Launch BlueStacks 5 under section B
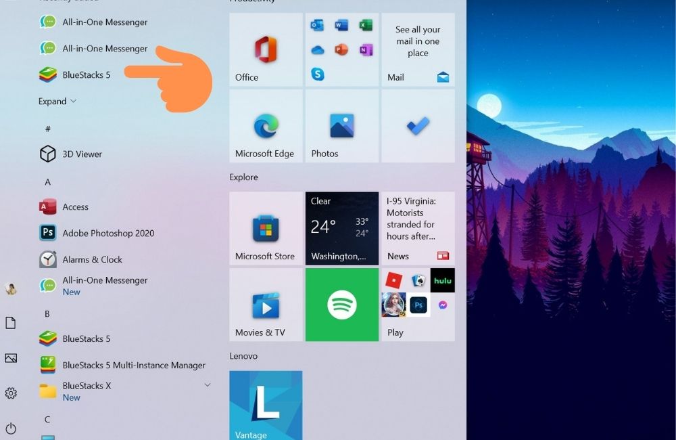Image resolution: width=676 pixels, height=440 pixels. click(x=75, y=338)
